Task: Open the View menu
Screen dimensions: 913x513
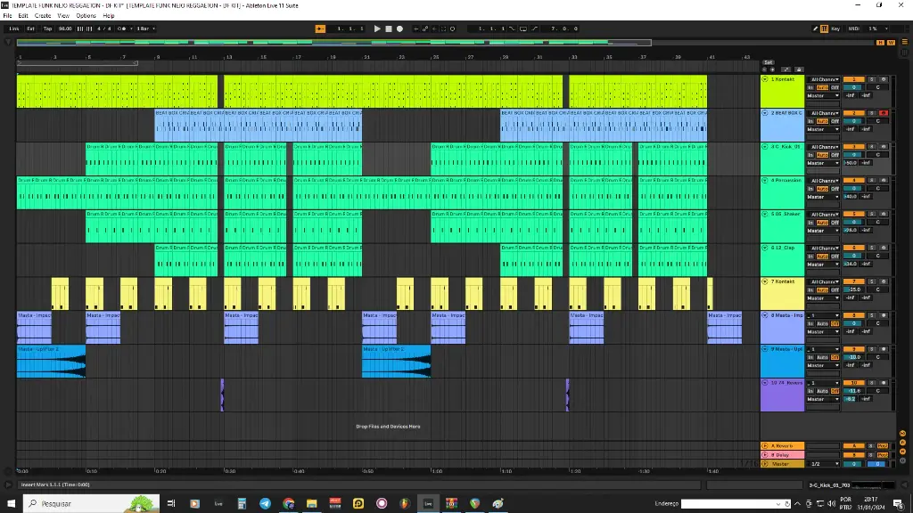Action: click(63, 16)
